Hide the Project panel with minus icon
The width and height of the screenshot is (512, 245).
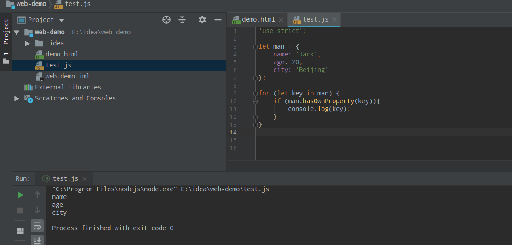click(x=218, y=20)
